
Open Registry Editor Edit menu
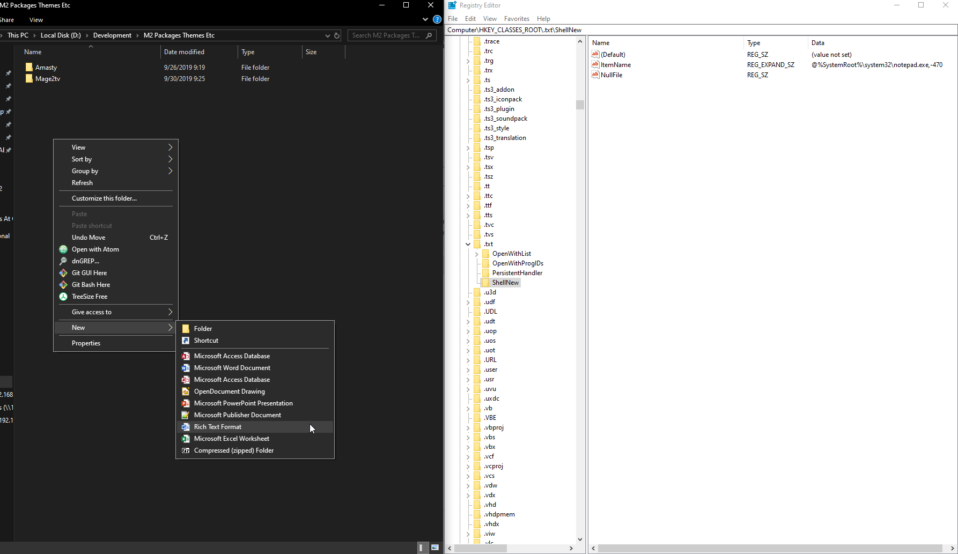[470, 19]
